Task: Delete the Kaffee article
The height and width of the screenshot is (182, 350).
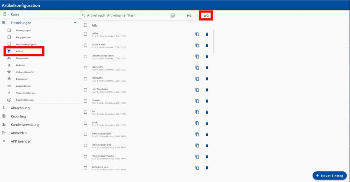Action: (207, 34)
